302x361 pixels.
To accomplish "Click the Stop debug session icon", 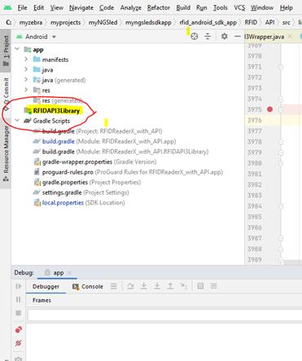I will (x=19, y=313).
